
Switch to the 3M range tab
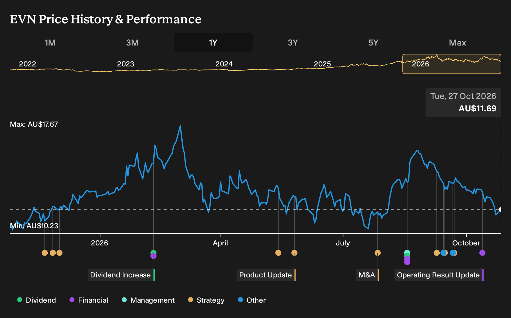[132, 42]
